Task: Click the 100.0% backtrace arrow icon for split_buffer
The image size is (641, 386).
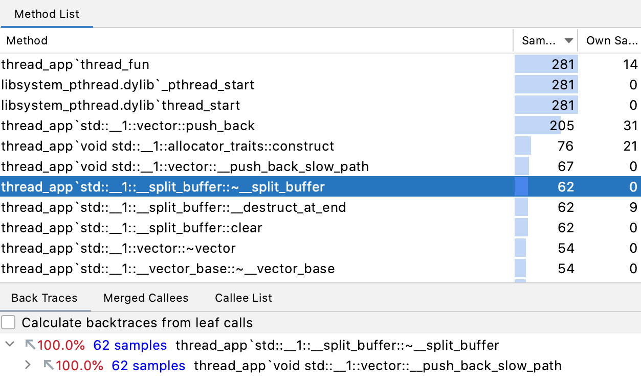Action: [31, 345]
